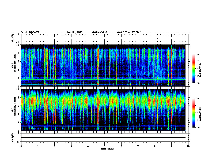Click time axis tick label "0"
Screen dimensions: 212x164
[21, 146]
